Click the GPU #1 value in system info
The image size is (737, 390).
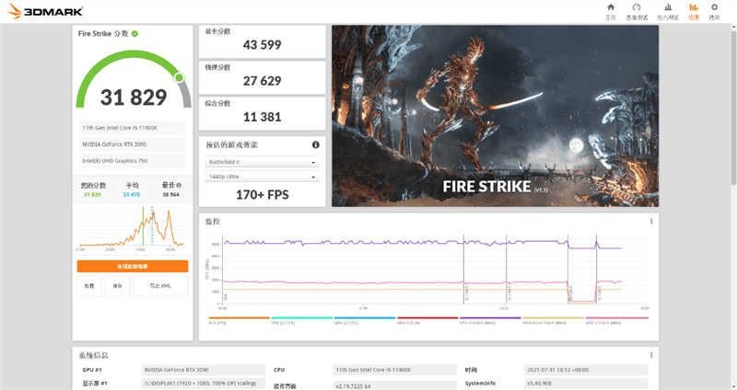pos(203,370)
